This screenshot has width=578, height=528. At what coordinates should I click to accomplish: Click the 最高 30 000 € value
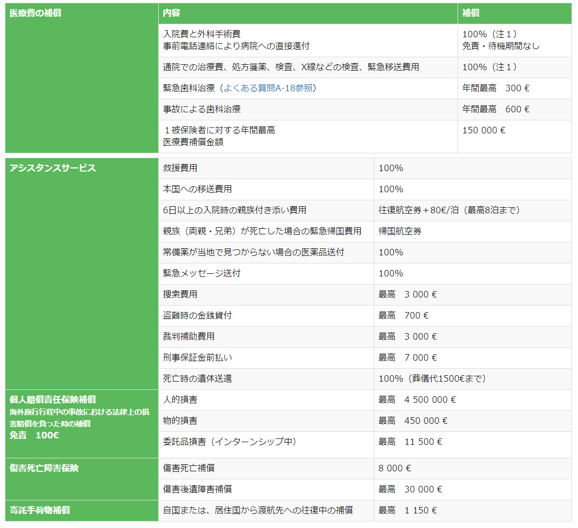[410, 489]
